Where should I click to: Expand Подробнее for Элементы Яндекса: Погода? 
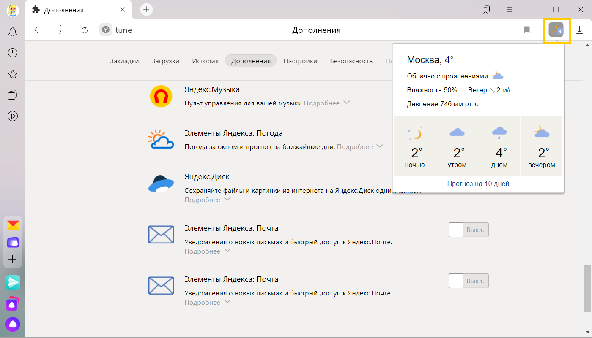pos(360,146)
